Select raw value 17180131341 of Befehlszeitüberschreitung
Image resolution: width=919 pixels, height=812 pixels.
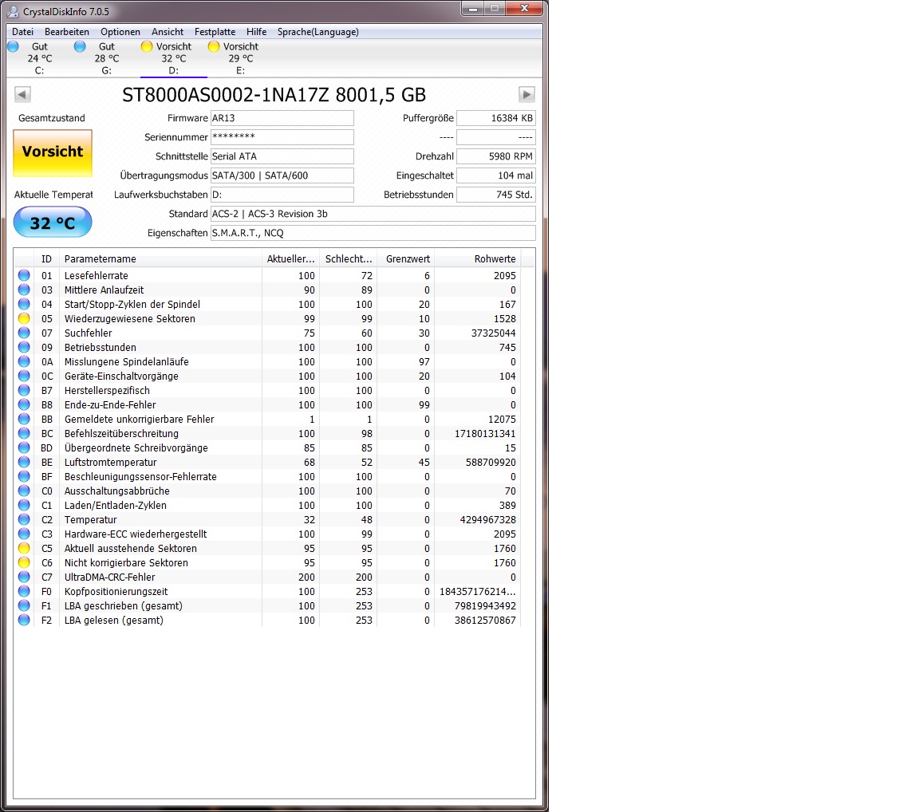(x=485, y=434)
